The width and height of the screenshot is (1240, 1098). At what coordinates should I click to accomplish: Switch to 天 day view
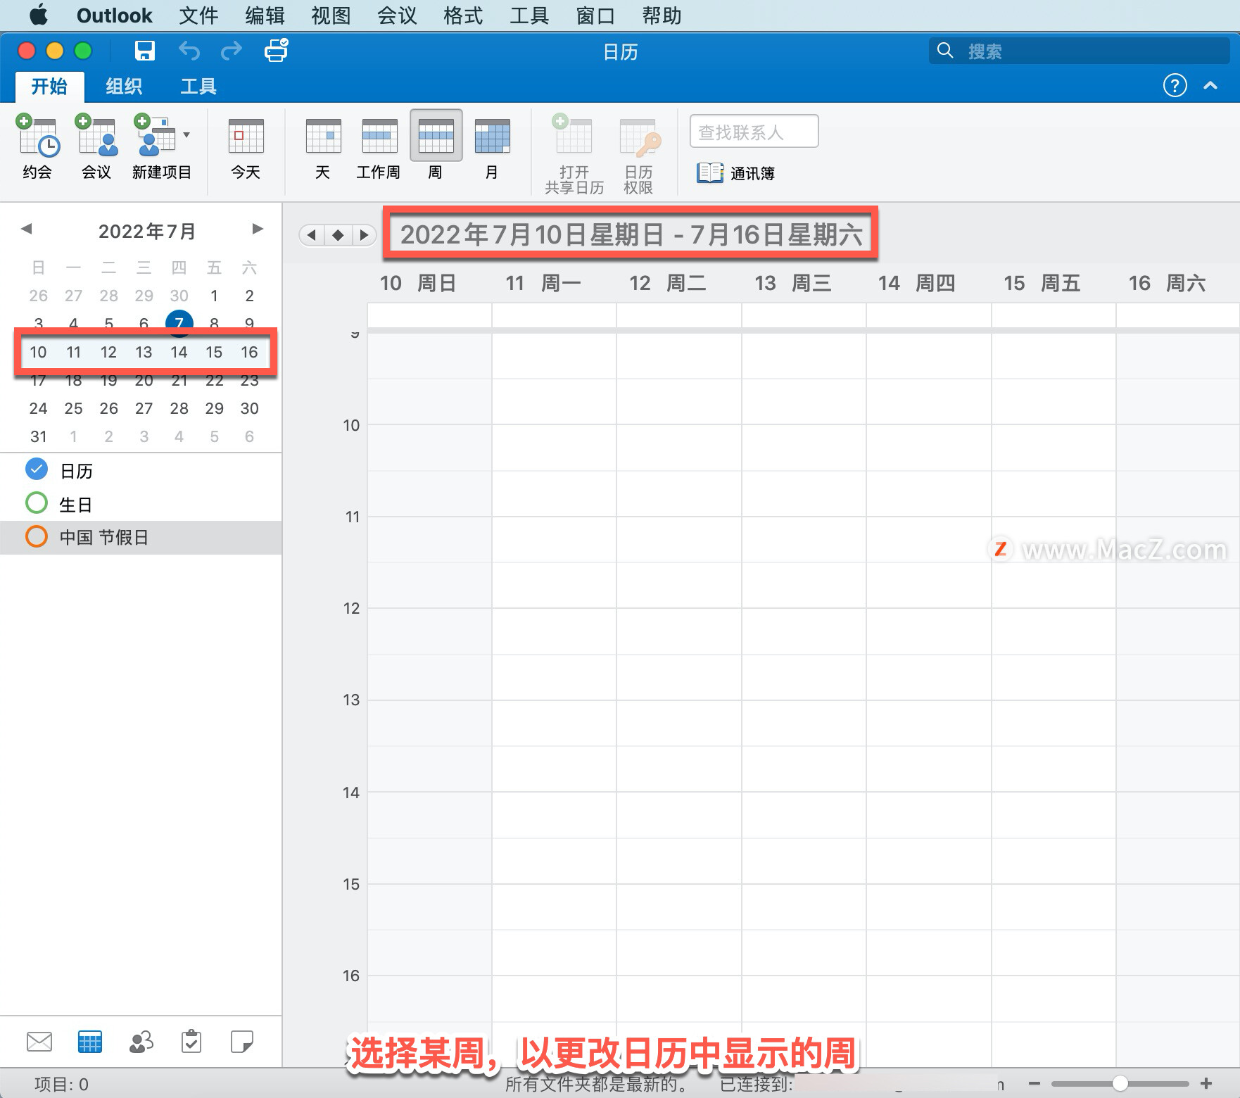click(323, 149)
